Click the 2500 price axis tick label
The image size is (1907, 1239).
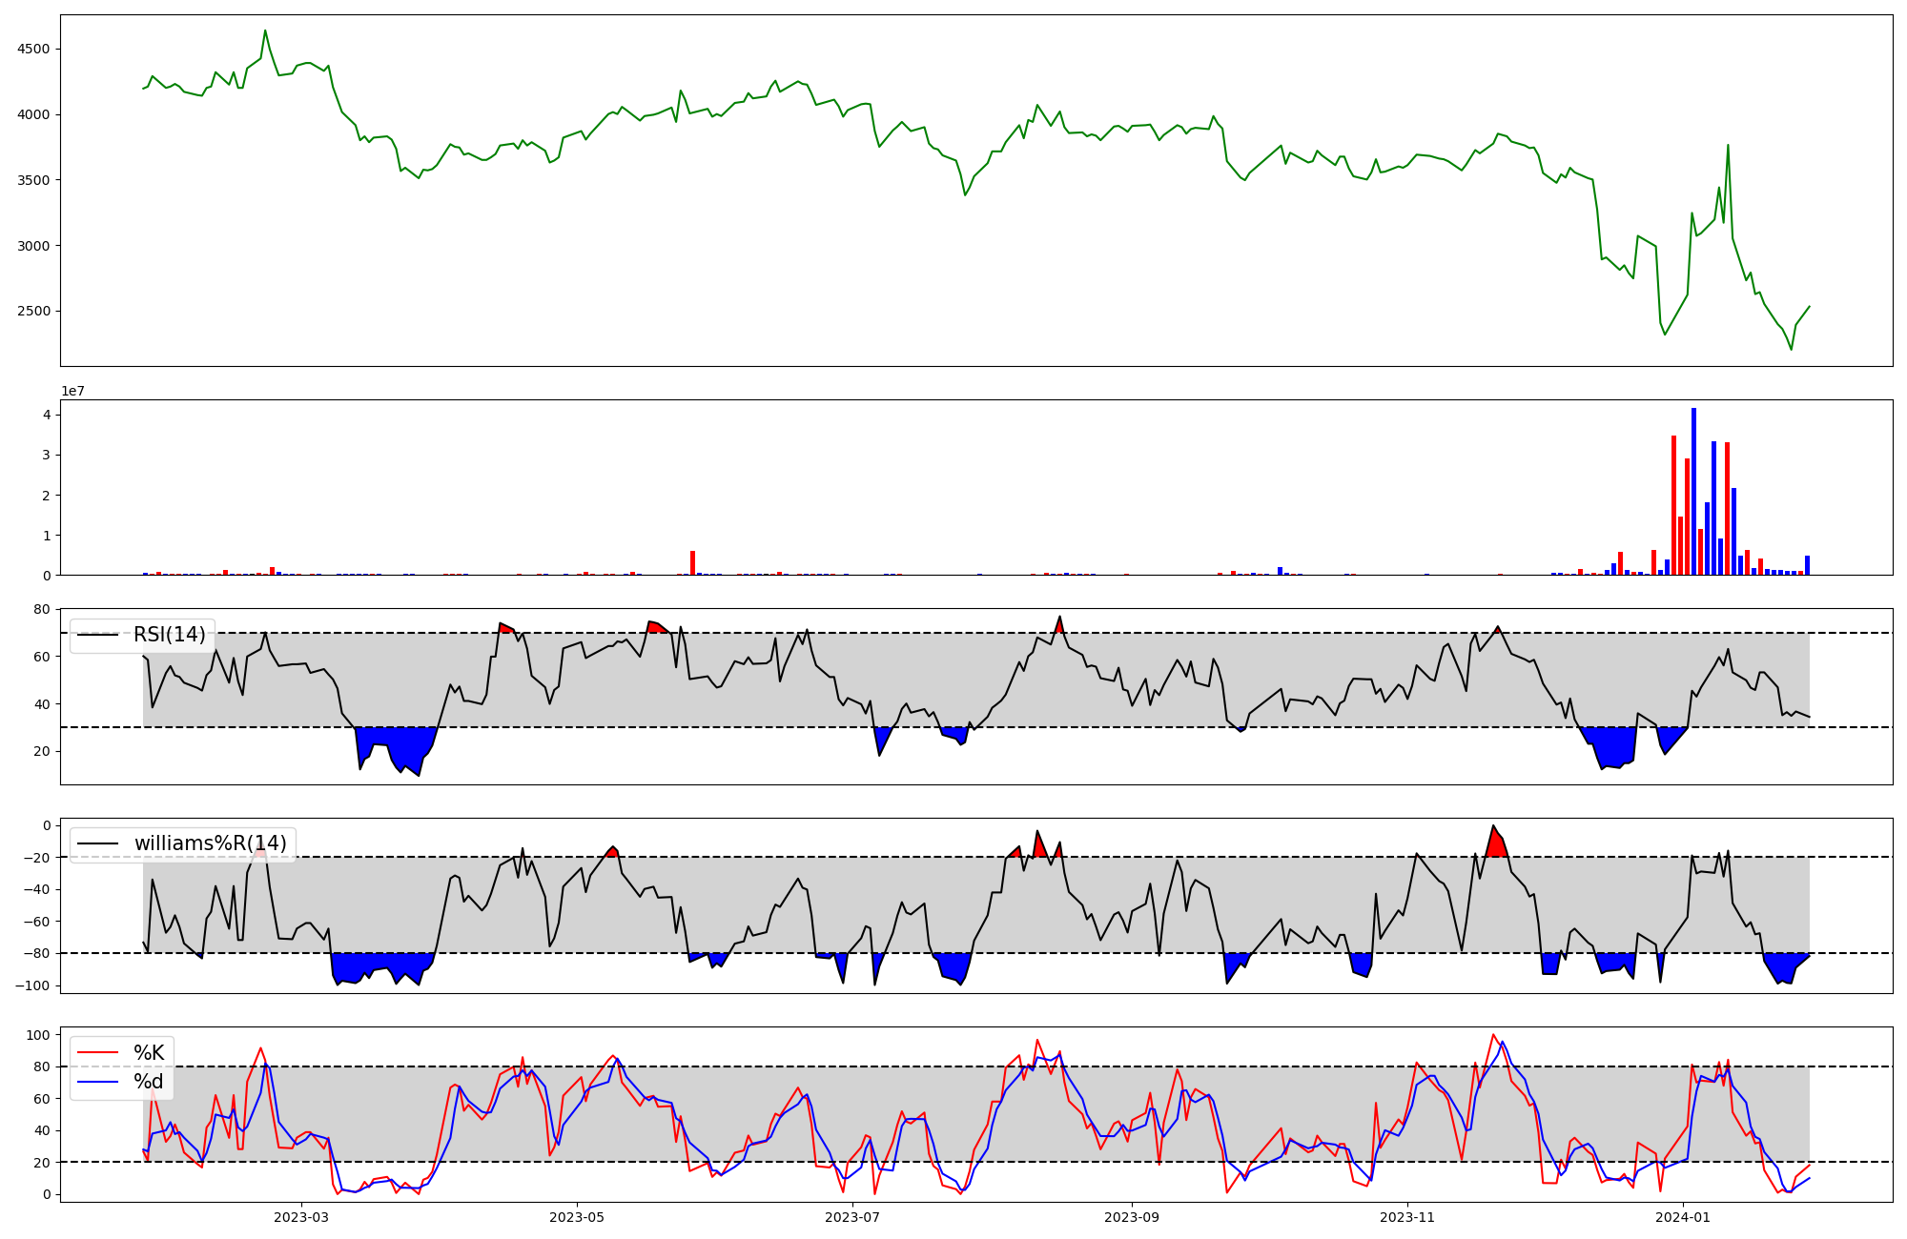34,312
